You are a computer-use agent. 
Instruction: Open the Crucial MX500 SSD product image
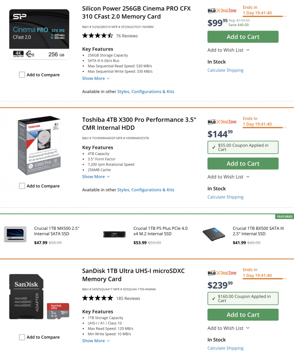(15, 234)
